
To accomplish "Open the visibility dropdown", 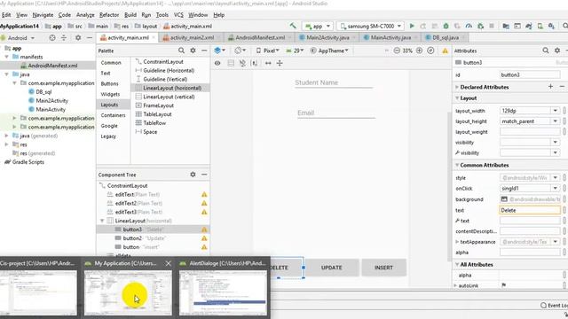I will point(555,142).
